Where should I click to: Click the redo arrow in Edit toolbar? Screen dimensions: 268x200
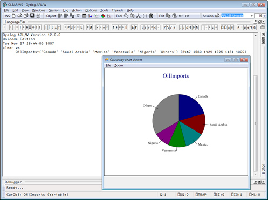[x=187, y=16]
